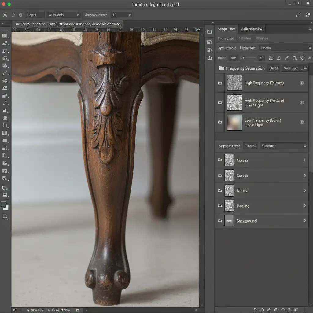Click the topmost icon in the collapsed panel strip

pos(209,31)
